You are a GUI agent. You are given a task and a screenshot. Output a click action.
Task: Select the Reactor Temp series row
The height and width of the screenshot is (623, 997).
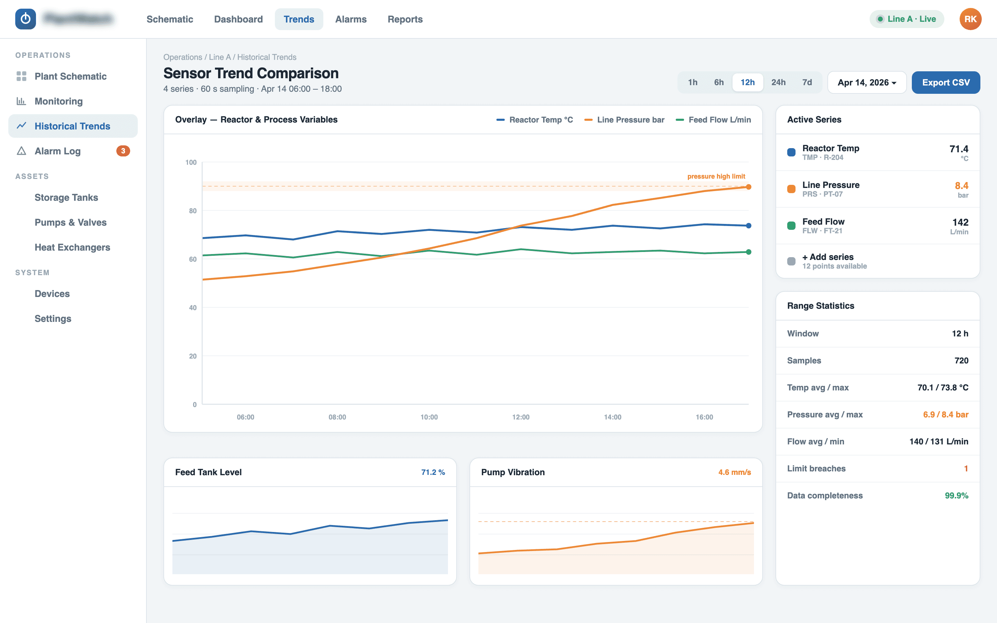click(878, 152)
